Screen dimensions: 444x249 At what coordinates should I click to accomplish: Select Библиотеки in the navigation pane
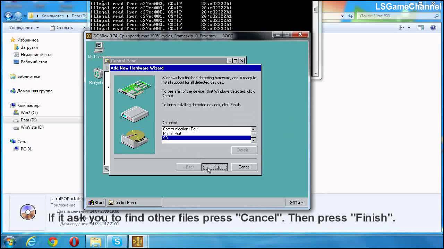click(28, 76)
